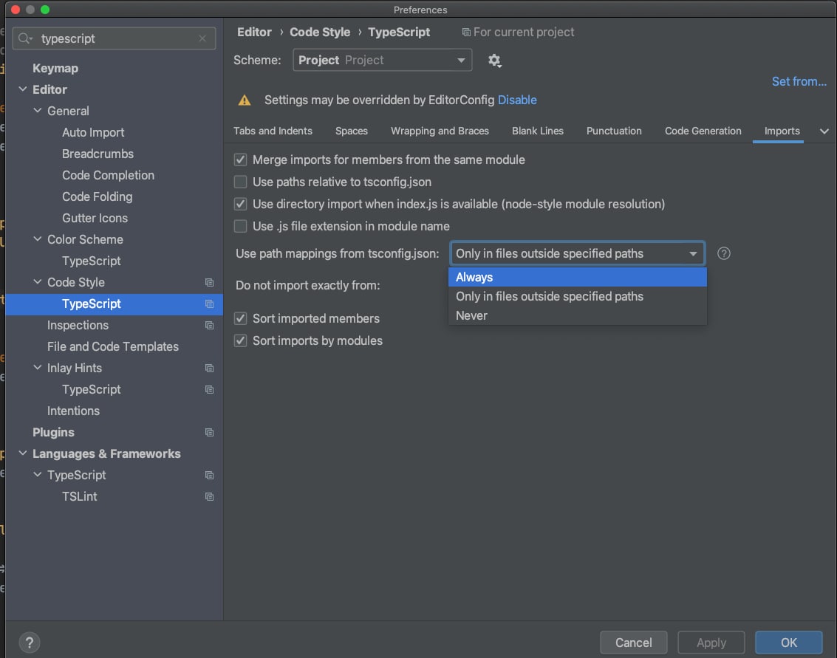Open Plugins settings page
The image size is (837, 658).
(x=53, y=432)
